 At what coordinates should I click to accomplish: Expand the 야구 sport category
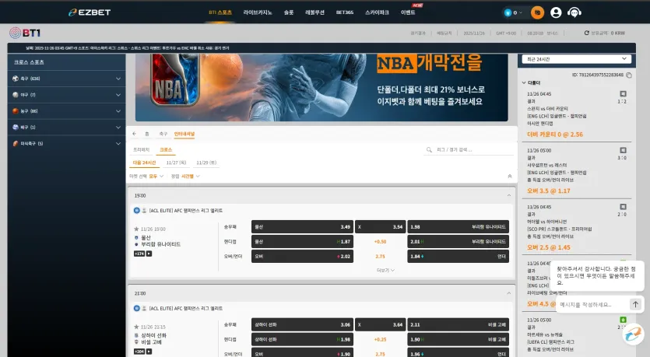click(x=66, y=94)
